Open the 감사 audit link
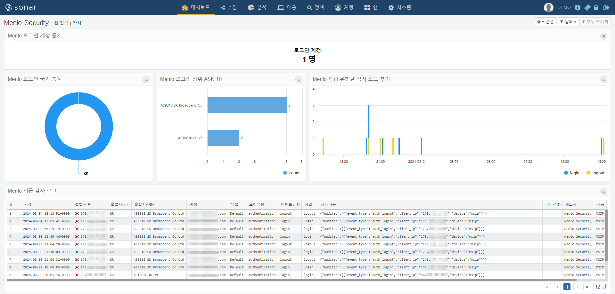This screenshot has width=615, height=294. pos(77,23)
